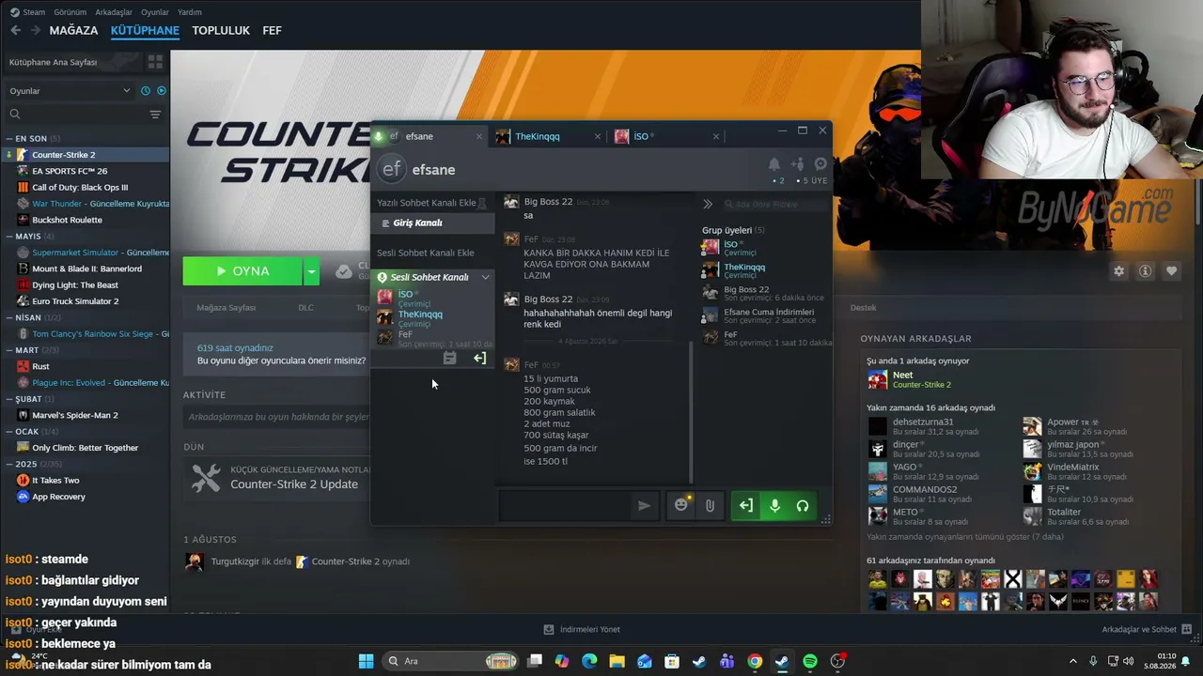This screenshot has width=1203, height=676.
Task: Toggle the recent activity clock sort icon
Action: 146,91
